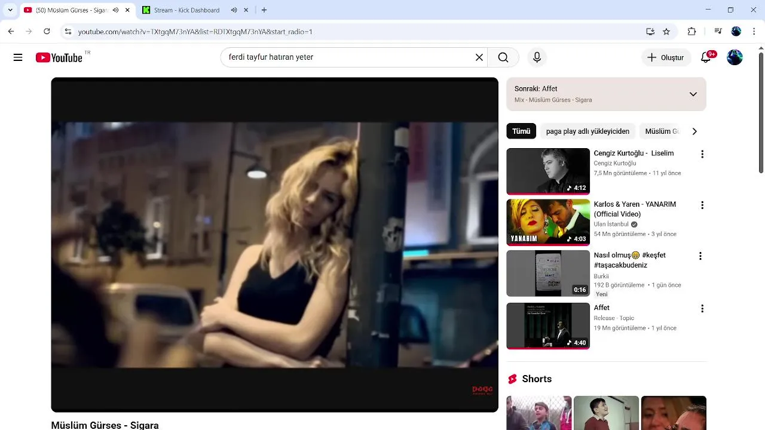Screen dimensions: 765x430
Task: Click the Mix - Müslüm Gürses - Sigara subtitle
Action: (553, 100)
